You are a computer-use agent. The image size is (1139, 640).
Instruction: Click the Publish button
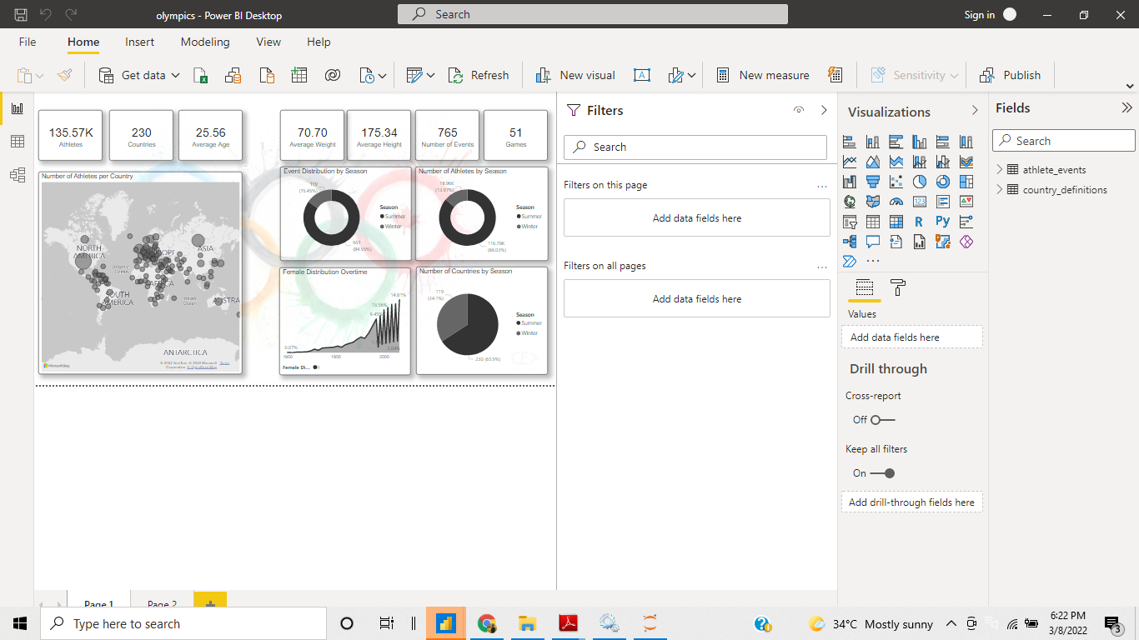[1010, 75]
